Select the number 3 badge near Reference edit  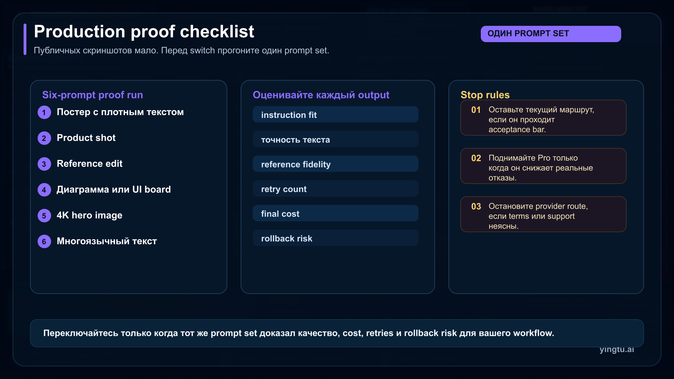pos(44,164)
